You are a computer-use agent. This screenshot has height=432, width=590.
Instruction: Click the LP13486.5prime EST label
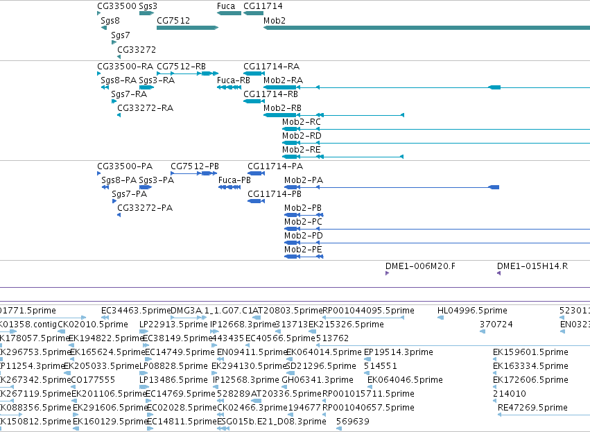click(x=173, y=380)
